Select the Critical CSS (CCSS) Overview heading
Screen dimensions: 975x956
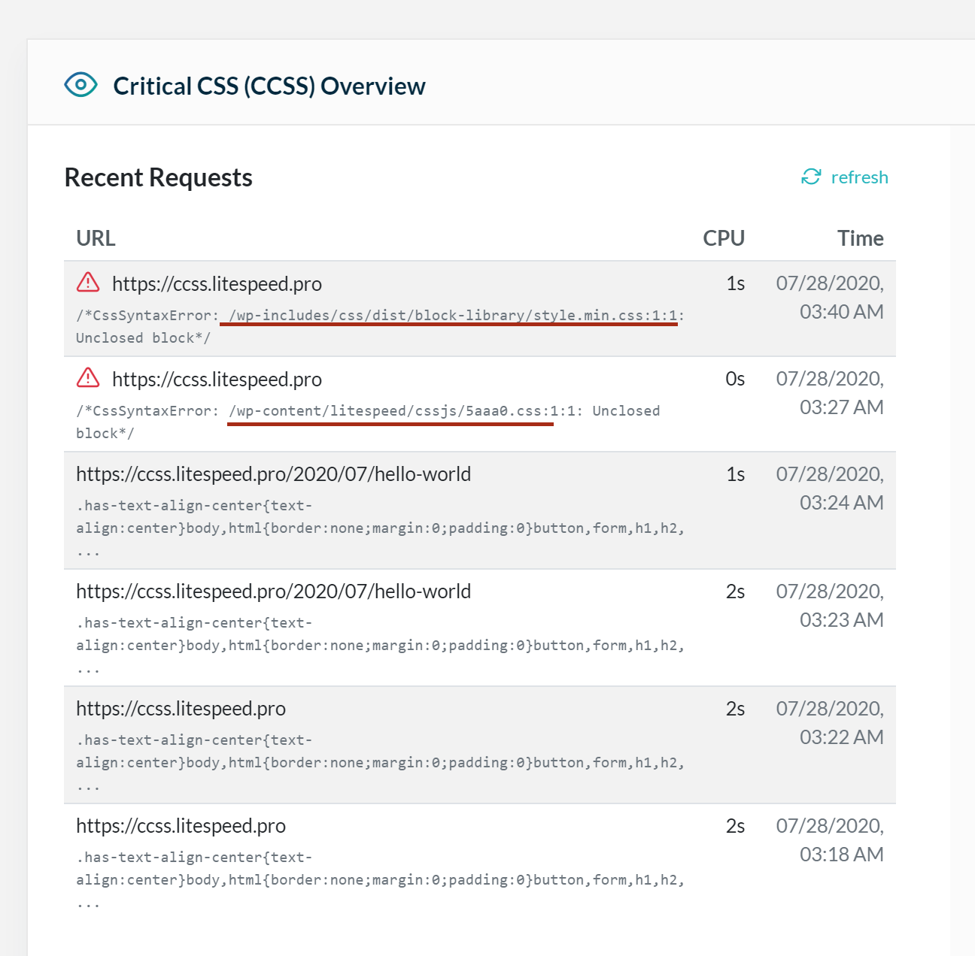click(x=269, y=86)
